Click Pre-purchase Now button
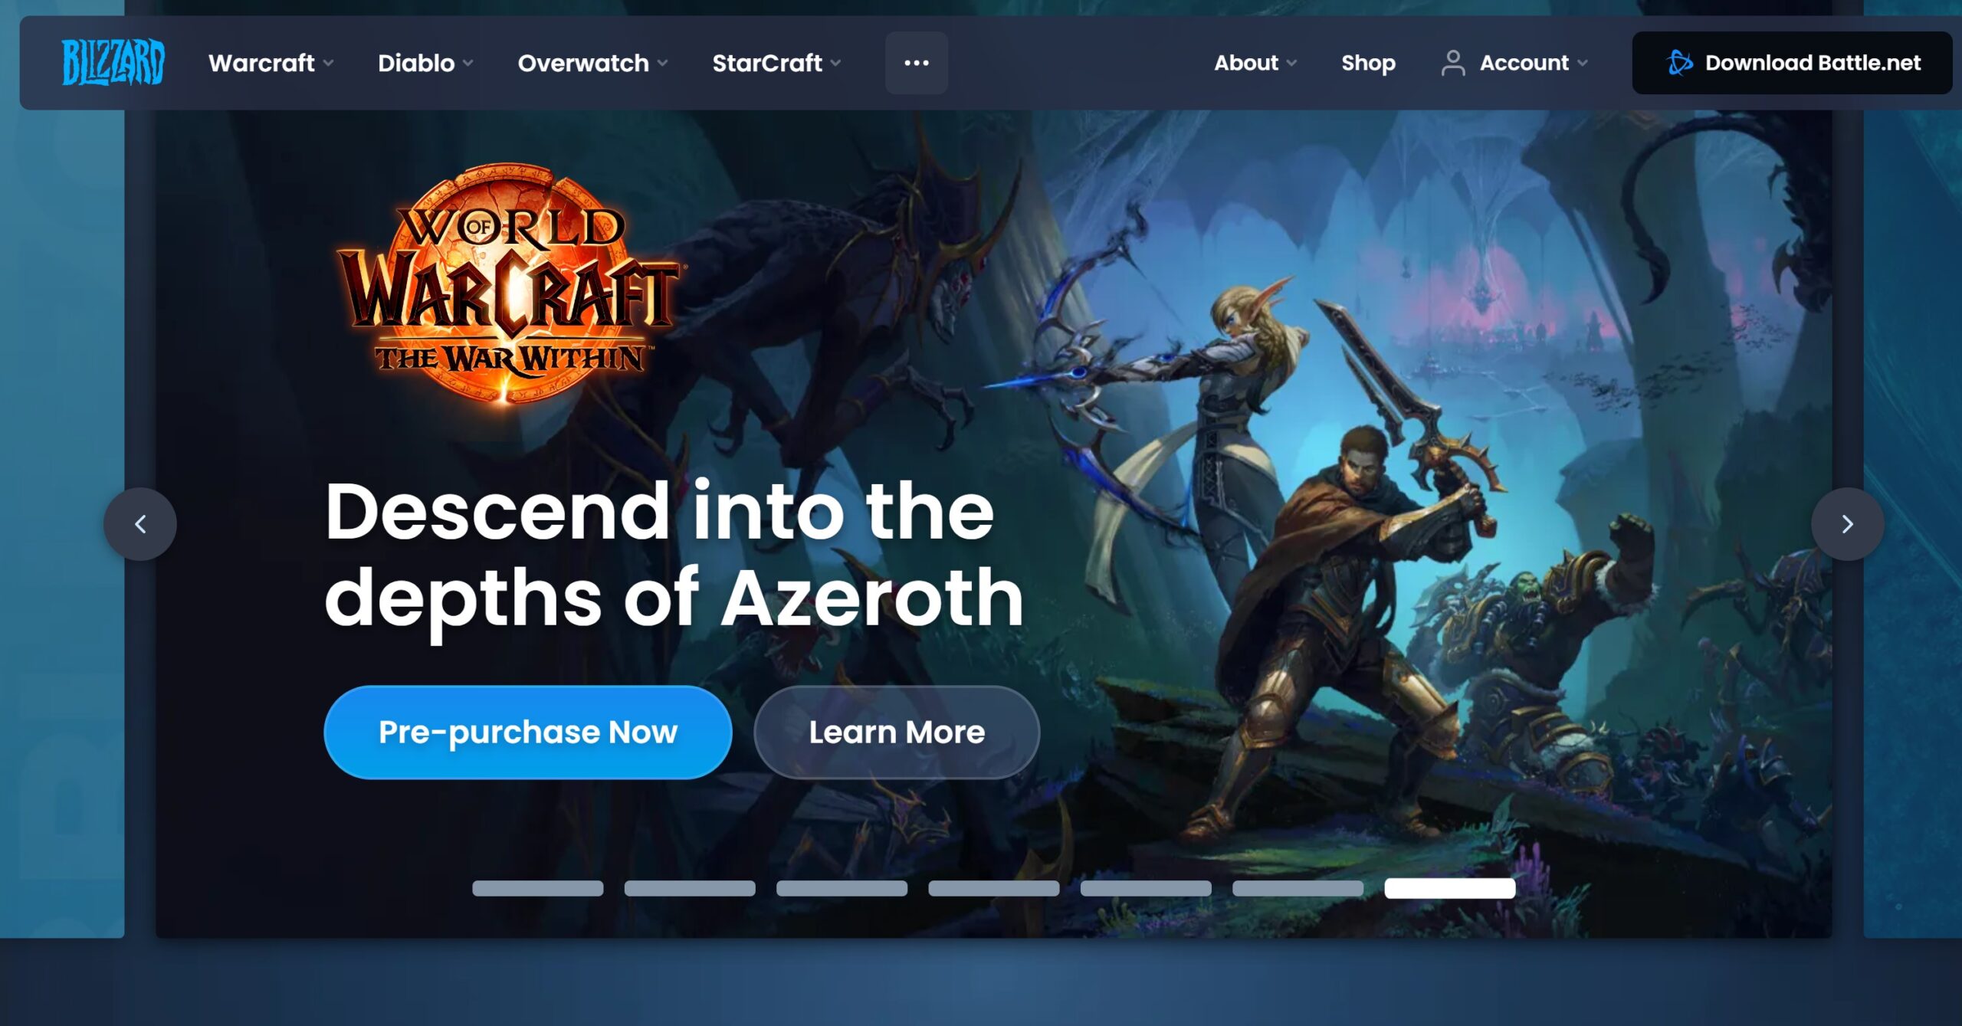 528,733
